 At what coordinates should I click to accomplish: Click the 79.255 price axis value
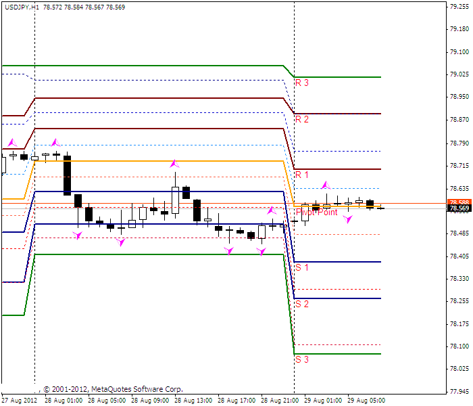459,7
